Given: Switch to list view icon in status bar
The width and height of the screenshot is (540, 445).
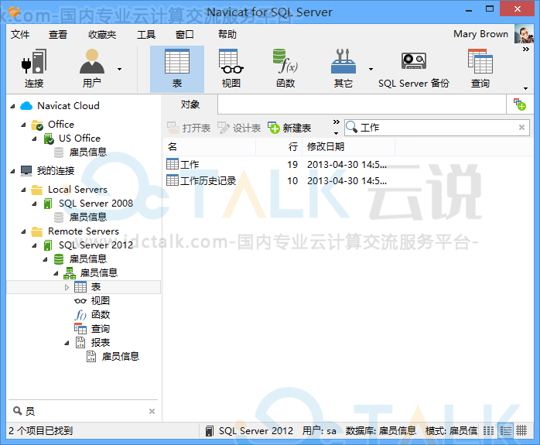Looking at the screenshot, I should 488,430.
